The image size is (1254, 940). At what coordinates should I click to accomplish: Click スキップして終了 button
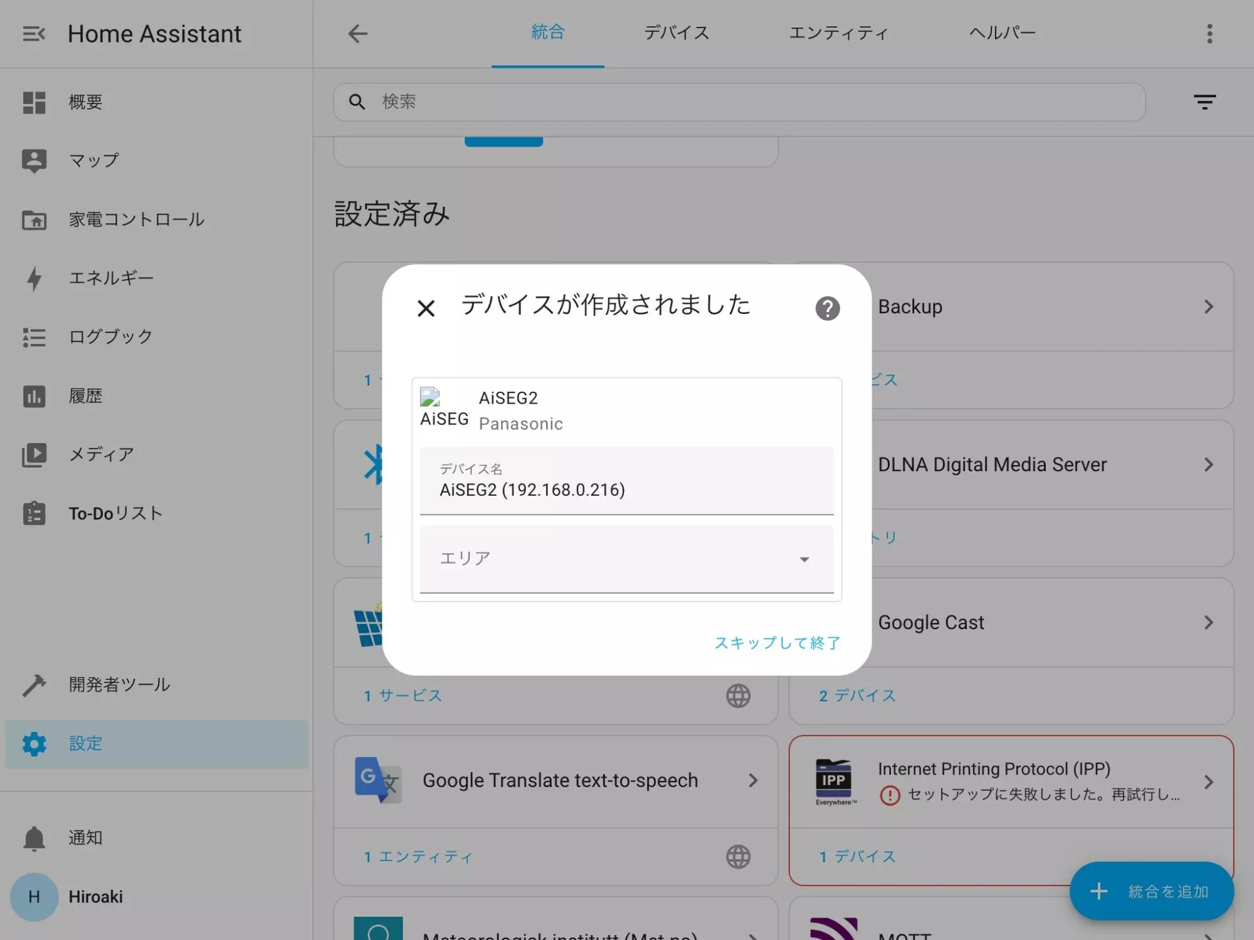(777, 643)
